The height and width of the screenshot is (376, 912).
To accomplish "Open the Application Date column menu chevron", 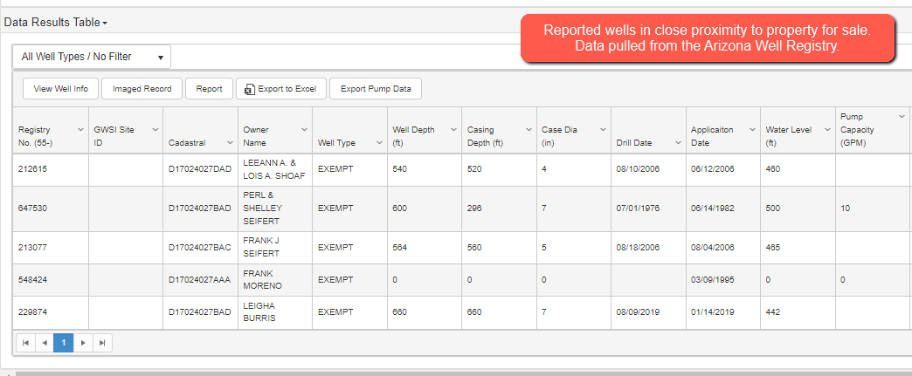I will (753, 130).
